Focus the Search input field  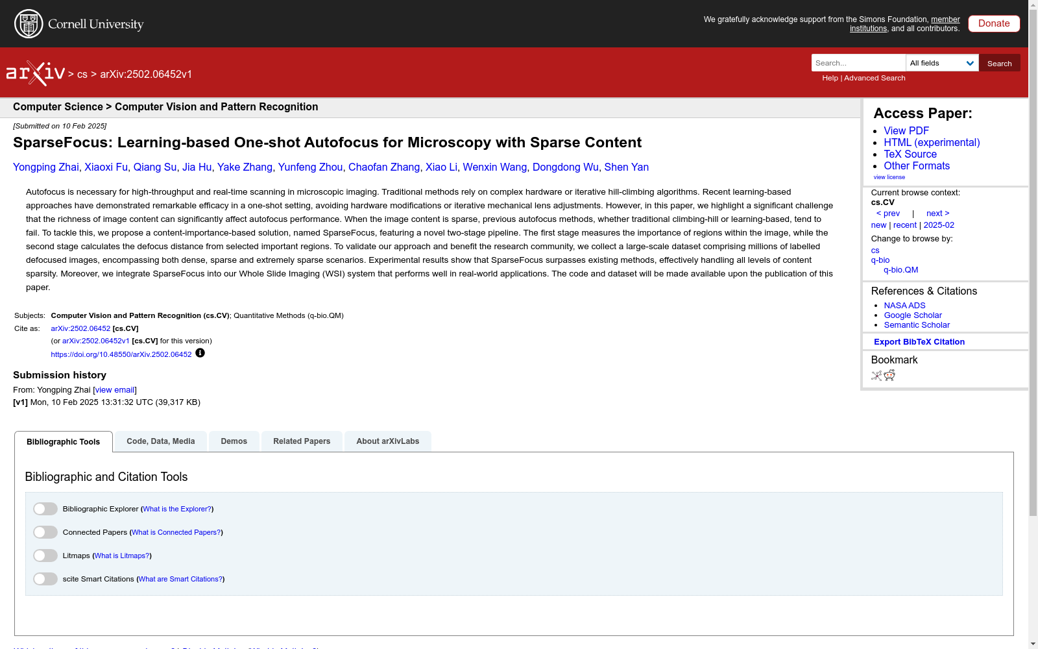pyautogui.click(x=858, y=63)
